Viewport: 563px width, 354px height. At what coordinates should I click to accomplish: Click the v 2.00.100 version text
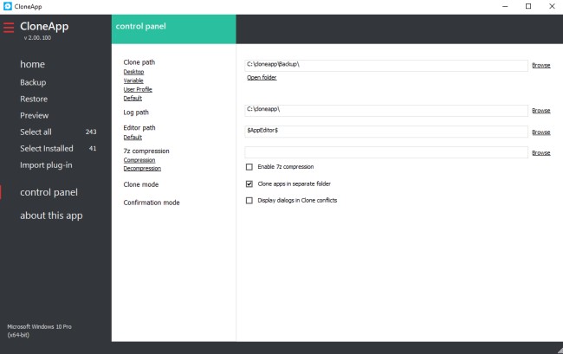[x=37, y=38]
